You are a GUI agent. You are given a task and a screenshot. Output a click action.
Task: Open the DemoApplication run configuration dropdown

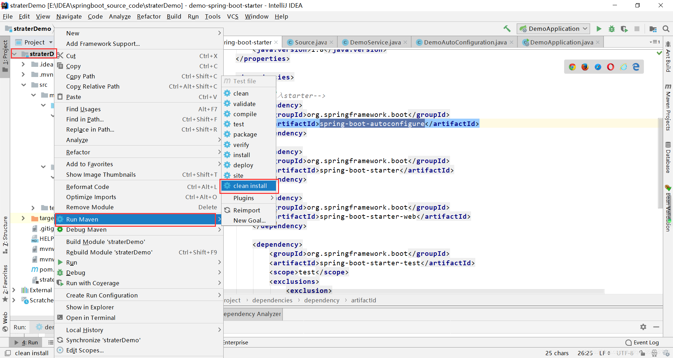pyautogui.click(x=553, y=29)
